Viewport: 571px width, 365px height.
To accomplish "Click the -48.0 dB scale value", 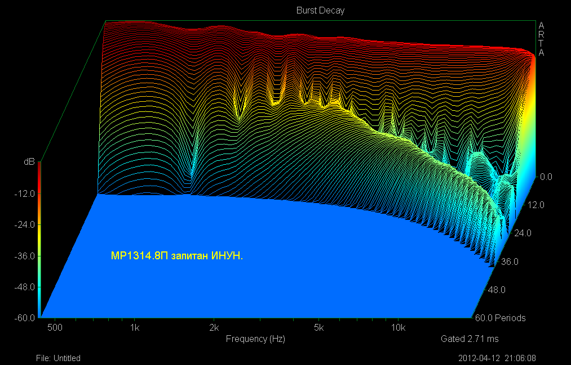I will pyautogui.click(x=25, y=287).
